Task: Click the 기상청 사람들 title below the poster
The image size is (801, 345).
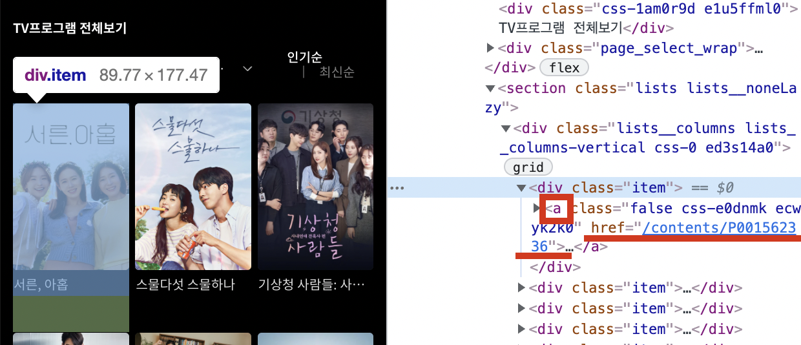Action: [312, 284]
